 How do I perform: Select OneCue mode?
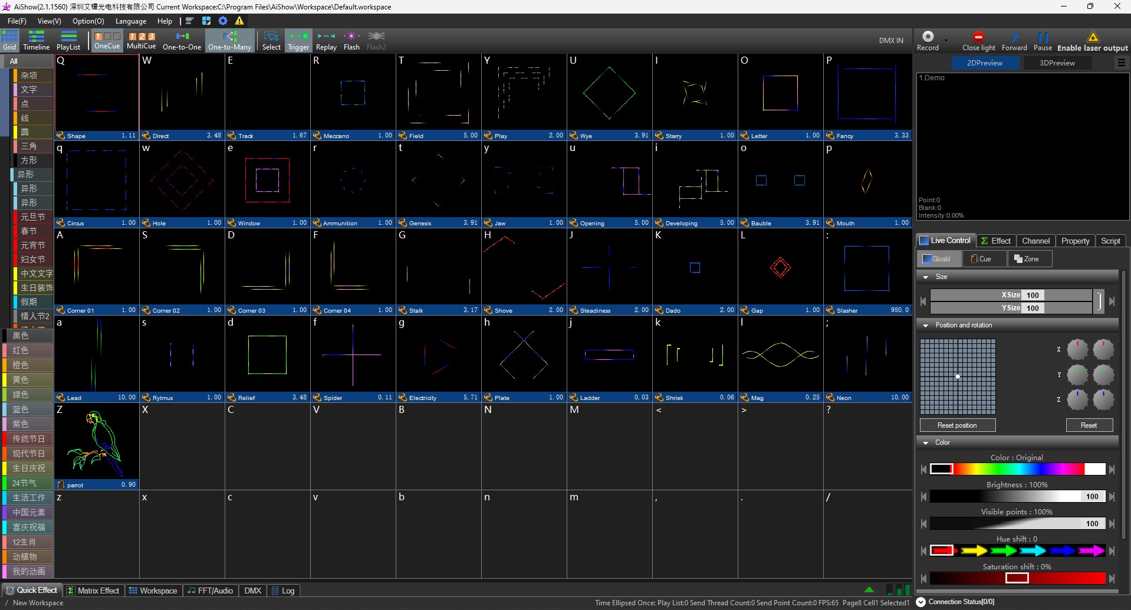click(x=107, y=41)
